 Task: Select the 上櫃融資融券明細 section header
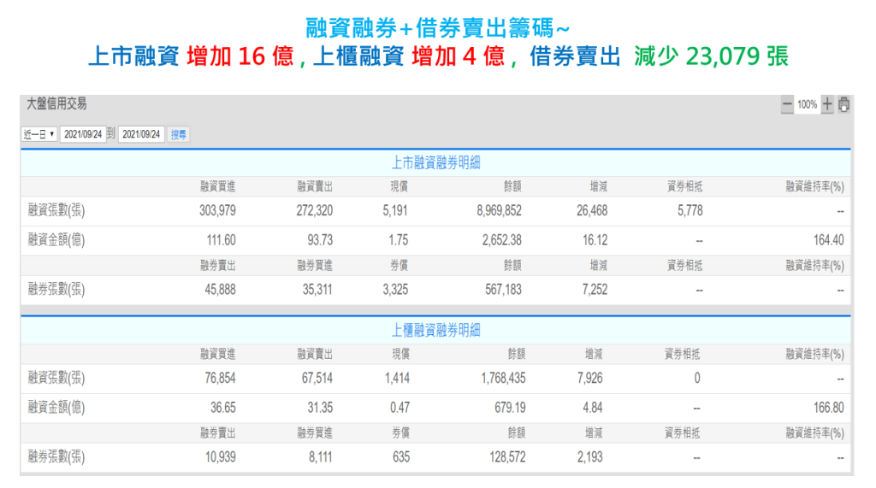(x=435, y=329)
